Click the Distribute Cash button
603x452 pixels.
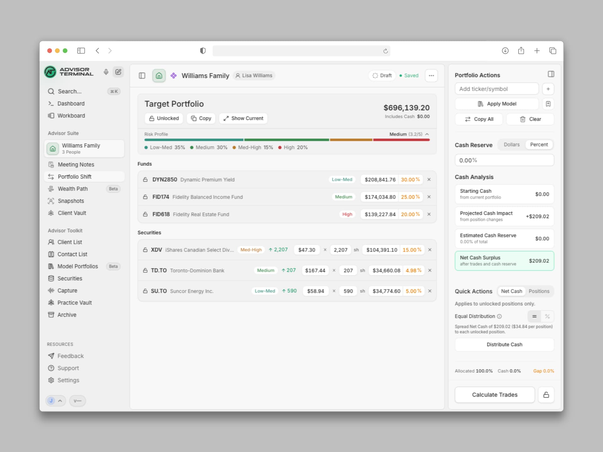(504, 344)
